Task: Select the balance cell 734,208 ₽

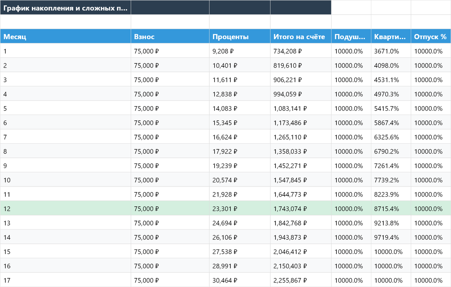Action: [x=300, y=51]
